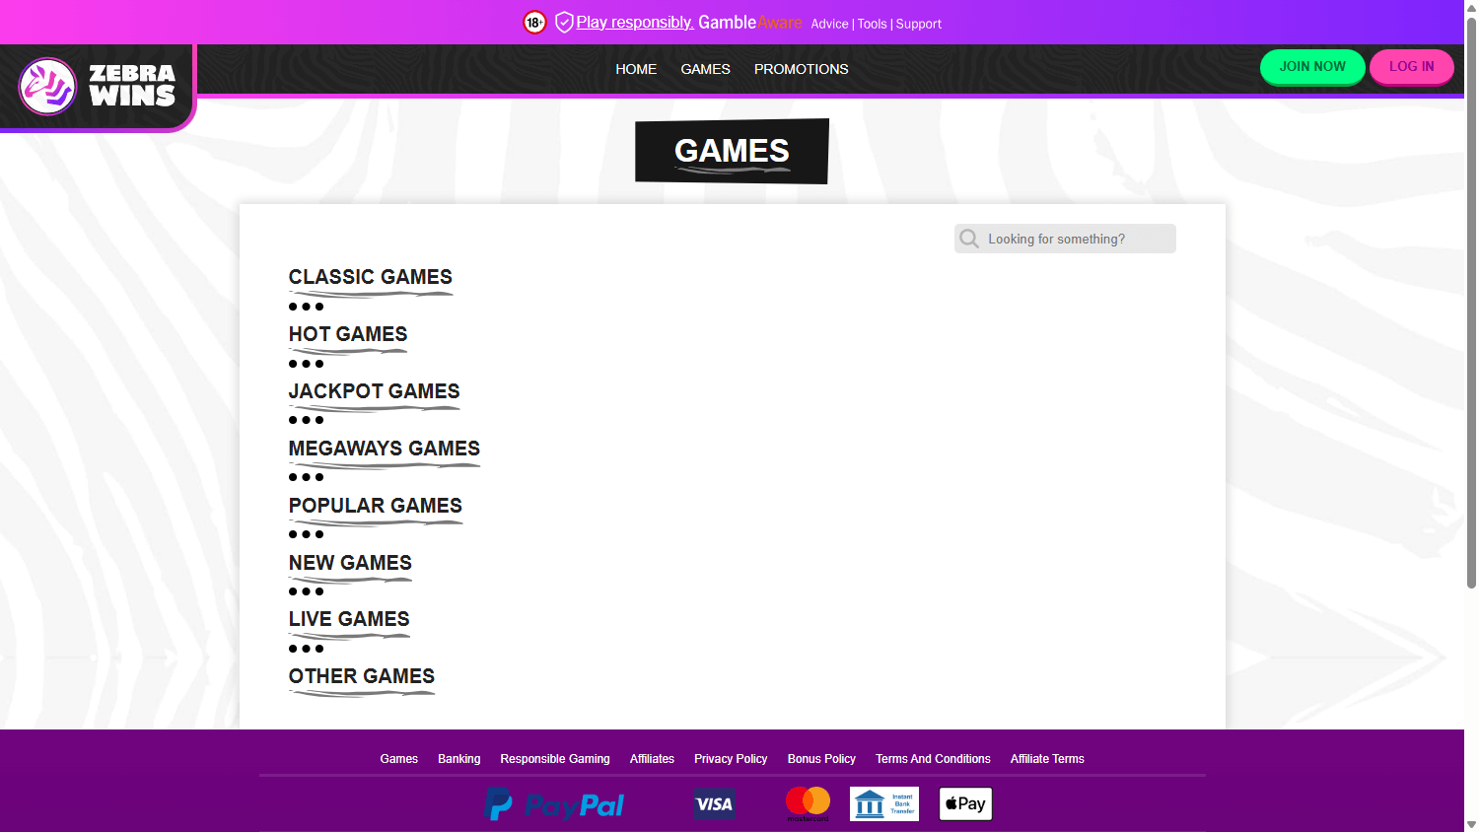Click the Play responsibly link

coord(634,22)
